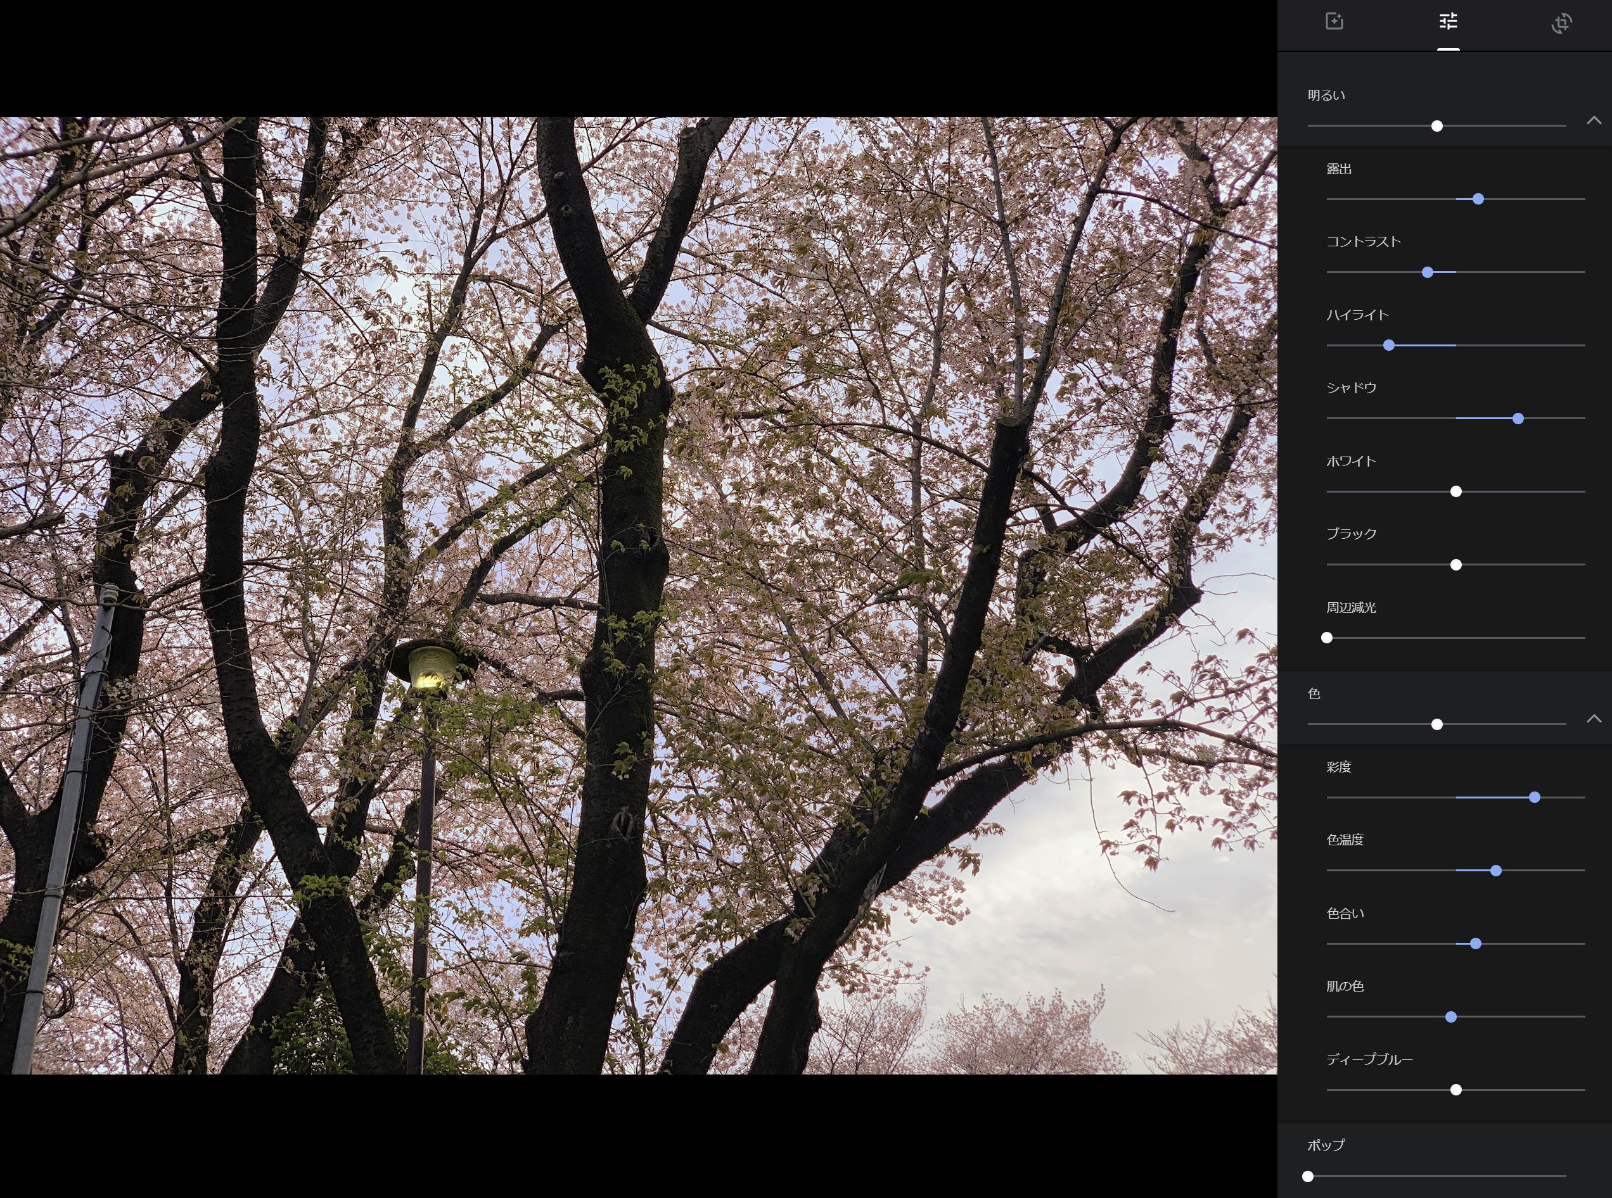Click the cherry blossom photo preview

point(639,595)
